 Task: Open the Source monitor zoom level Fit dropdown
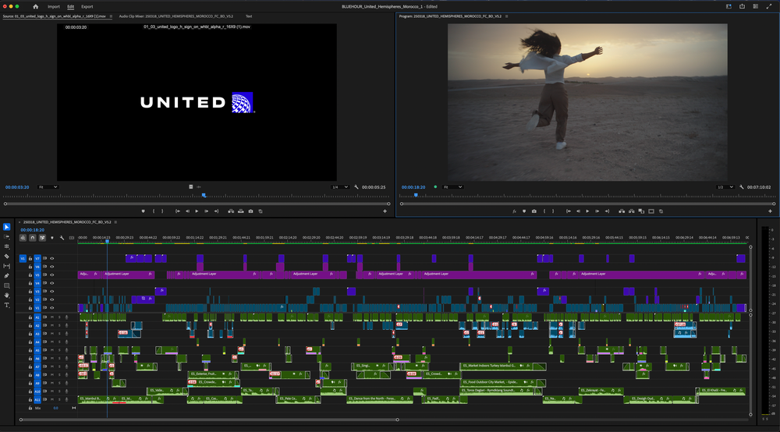click(48, 187)
